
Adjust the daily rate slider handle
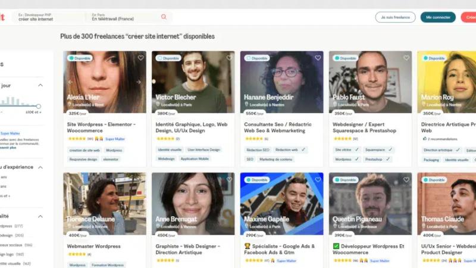(x=38, y=106)
